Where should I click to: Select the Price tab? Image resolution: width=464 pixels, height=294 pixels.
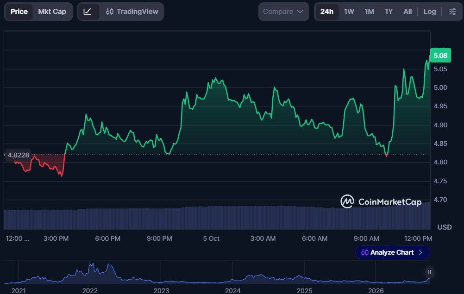[x=19, y=12]
